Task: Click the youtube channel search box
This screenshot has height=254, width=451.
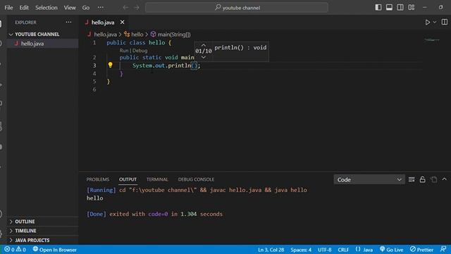Action: click(237, 8)
